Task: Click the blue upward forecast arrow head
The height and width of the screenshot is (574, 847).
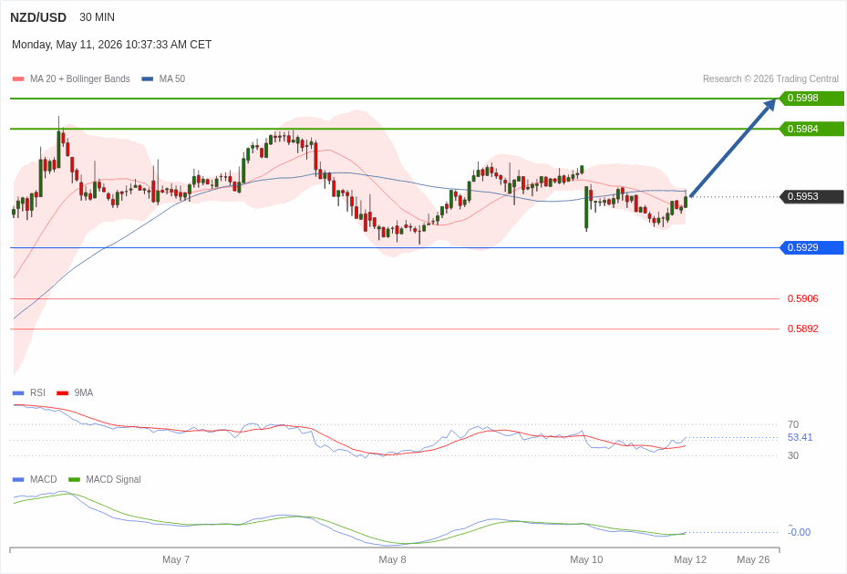Action: [769, 106]
